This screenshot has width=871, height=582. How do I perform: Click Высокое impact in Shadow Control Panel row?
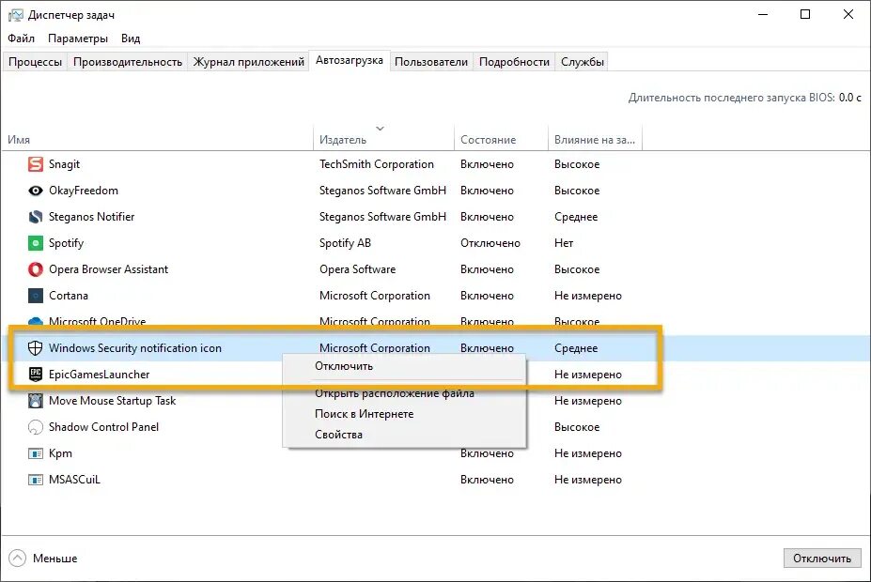point(577,427)
